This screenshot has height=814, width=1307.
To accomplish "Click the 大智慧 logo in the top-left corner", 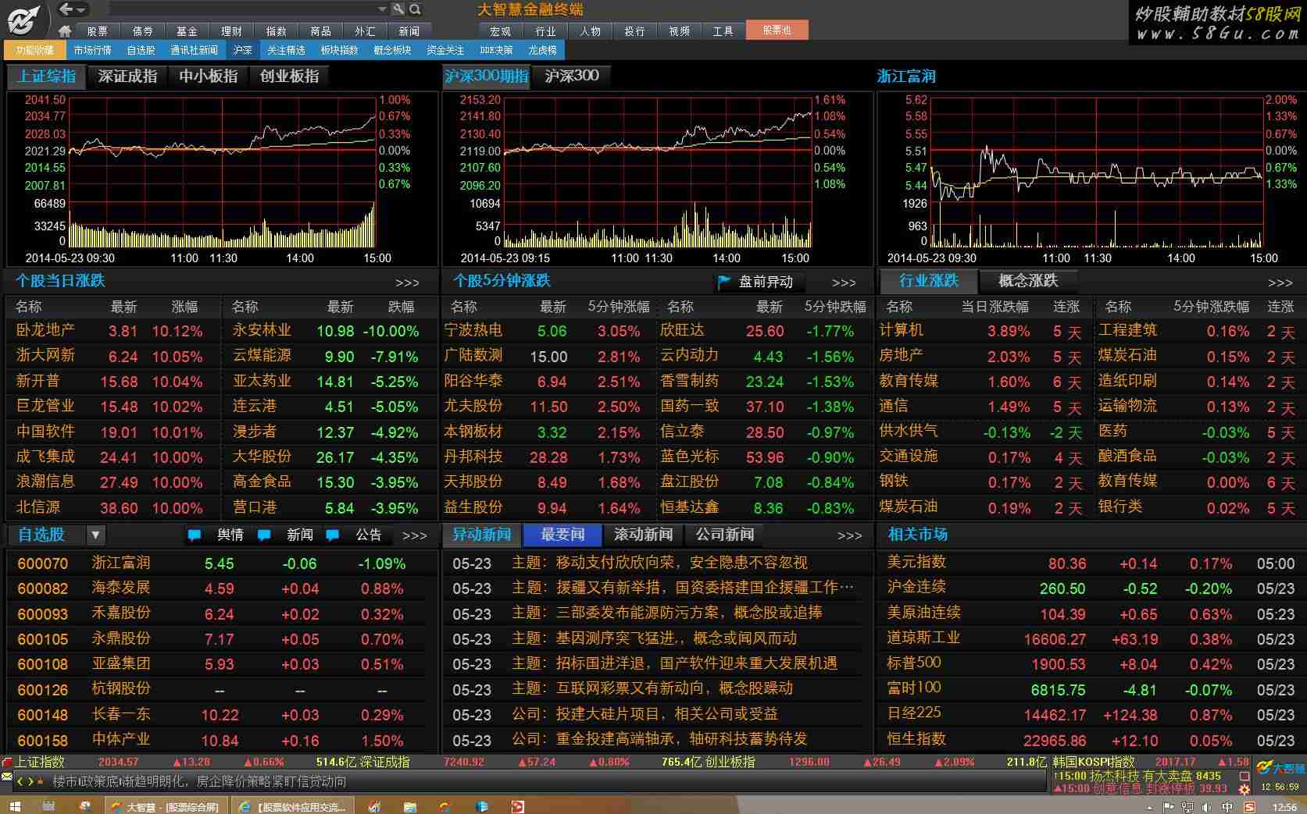I will pos(23,19).
